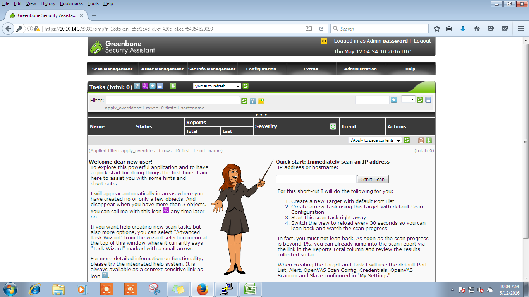
Task: Reload page with address bar reload icon
Action: [x=321, y=29]
